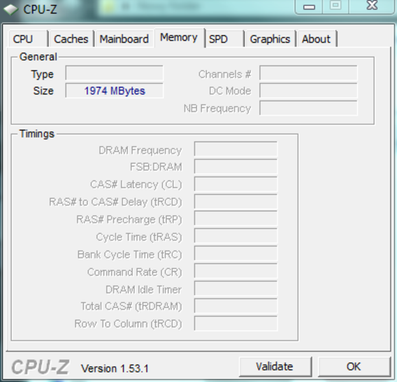
Task: Click the CAS# Latency (CL) field
Action: (x=235, y=185)
